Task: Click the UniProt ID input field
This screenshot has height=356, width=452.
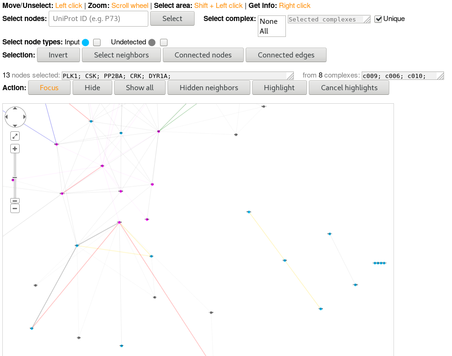Action: 98,18
